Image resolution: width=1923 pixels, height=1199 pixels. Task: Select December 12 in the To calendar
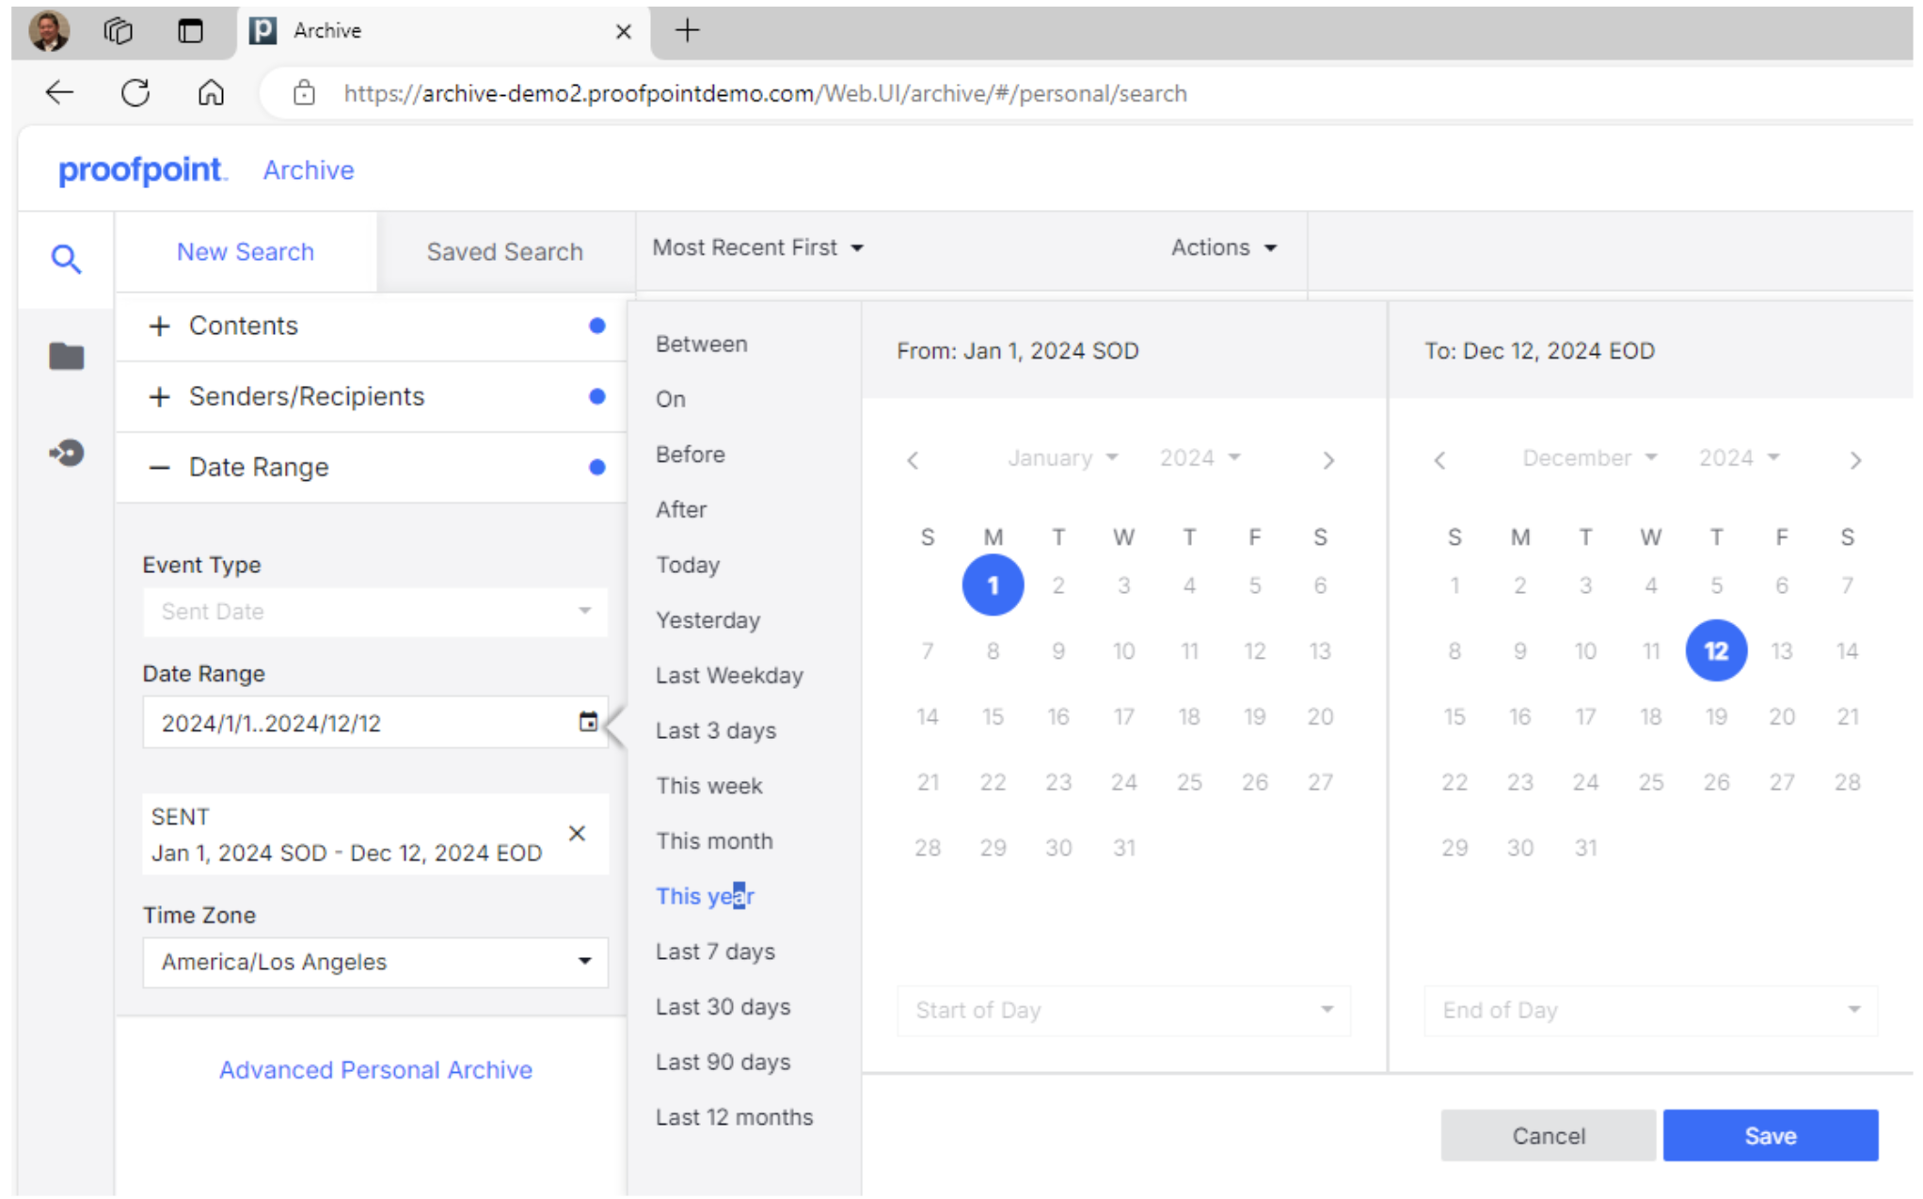1716,650
